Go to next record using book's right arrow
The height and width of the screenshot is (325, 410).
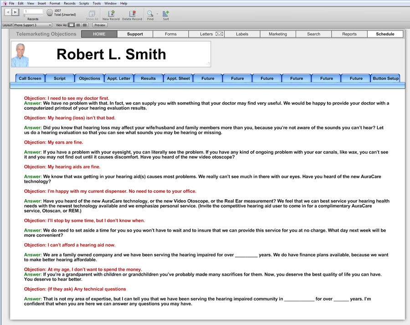[x=15, y=12]
